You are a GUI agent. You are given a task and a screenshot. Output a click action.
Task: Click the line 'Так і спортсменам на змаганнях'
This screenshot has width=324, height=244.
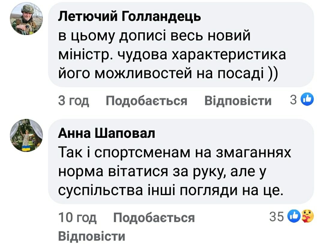(175, 153)
